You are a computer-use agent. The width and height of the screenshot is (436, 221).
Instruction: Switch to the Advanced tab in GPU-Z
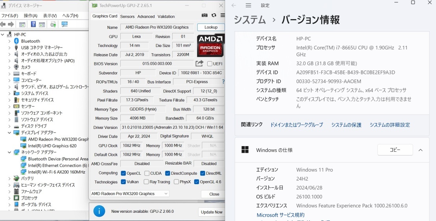pos(146,16)
